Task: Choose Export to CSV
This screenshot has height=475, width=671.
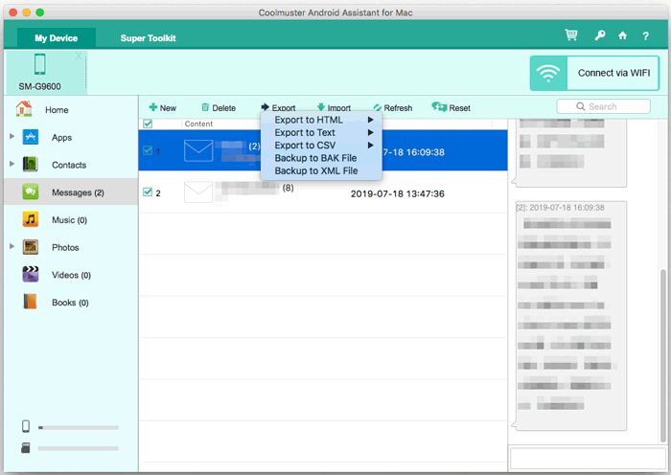Action: [321, 146]
